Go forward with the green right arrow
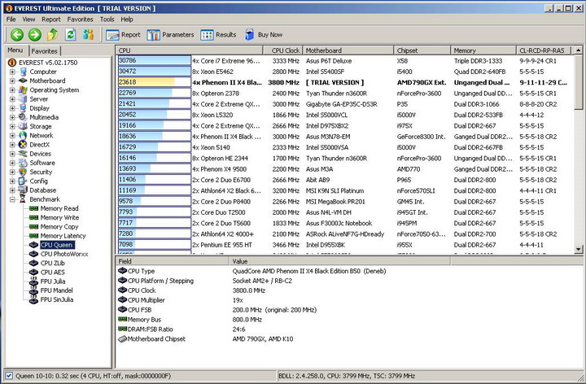 pos(35,35)
